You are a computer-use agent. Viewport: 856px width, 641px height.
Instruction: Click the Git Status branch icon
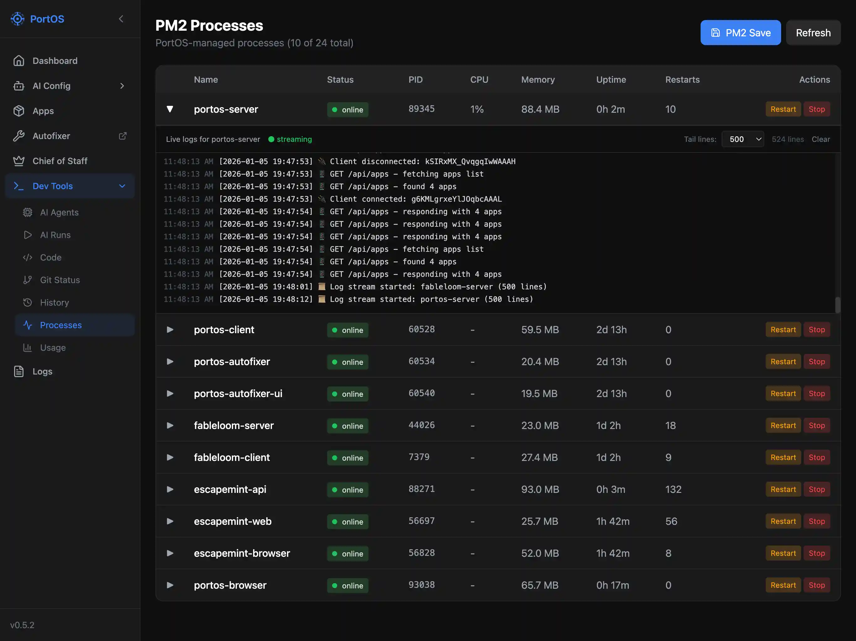pos(28,280)
